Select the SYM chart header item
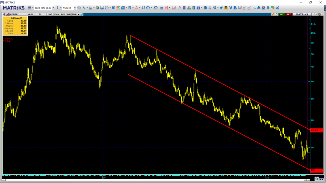 pyautogui.click(x=69, y=14)
